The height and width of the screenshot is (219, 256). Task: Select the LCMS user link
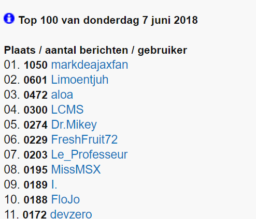pyautogui.click(x=67, y=109)
